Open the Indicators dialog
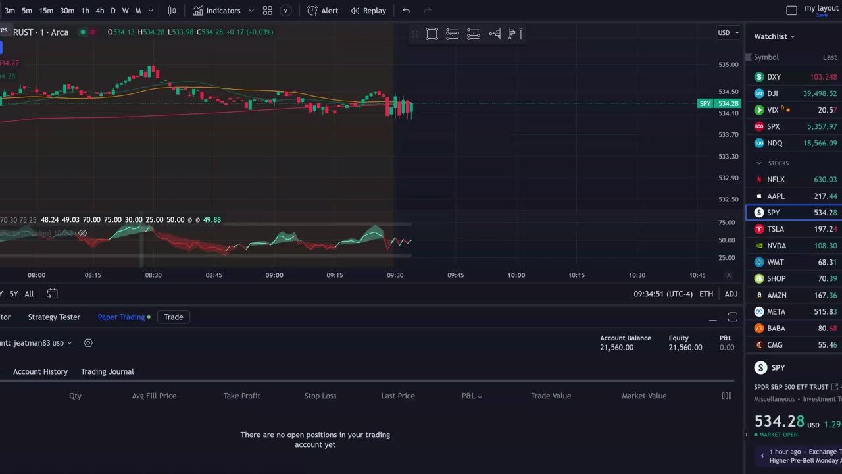Viewport: 842px width, 474px height. [216, 11]
